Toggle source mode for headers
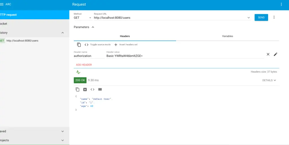The image size is (289, 145). click(x=97, y=45)
